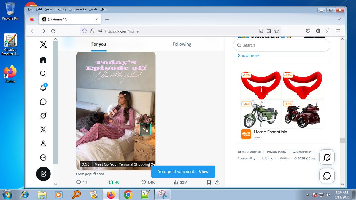
Task: Click the Temu logo in ad
Action: point(246,134)
